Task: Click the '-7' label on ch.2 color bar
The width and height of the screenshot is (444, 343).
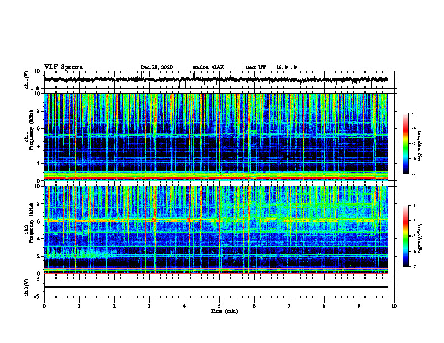Action: [414, 266]
